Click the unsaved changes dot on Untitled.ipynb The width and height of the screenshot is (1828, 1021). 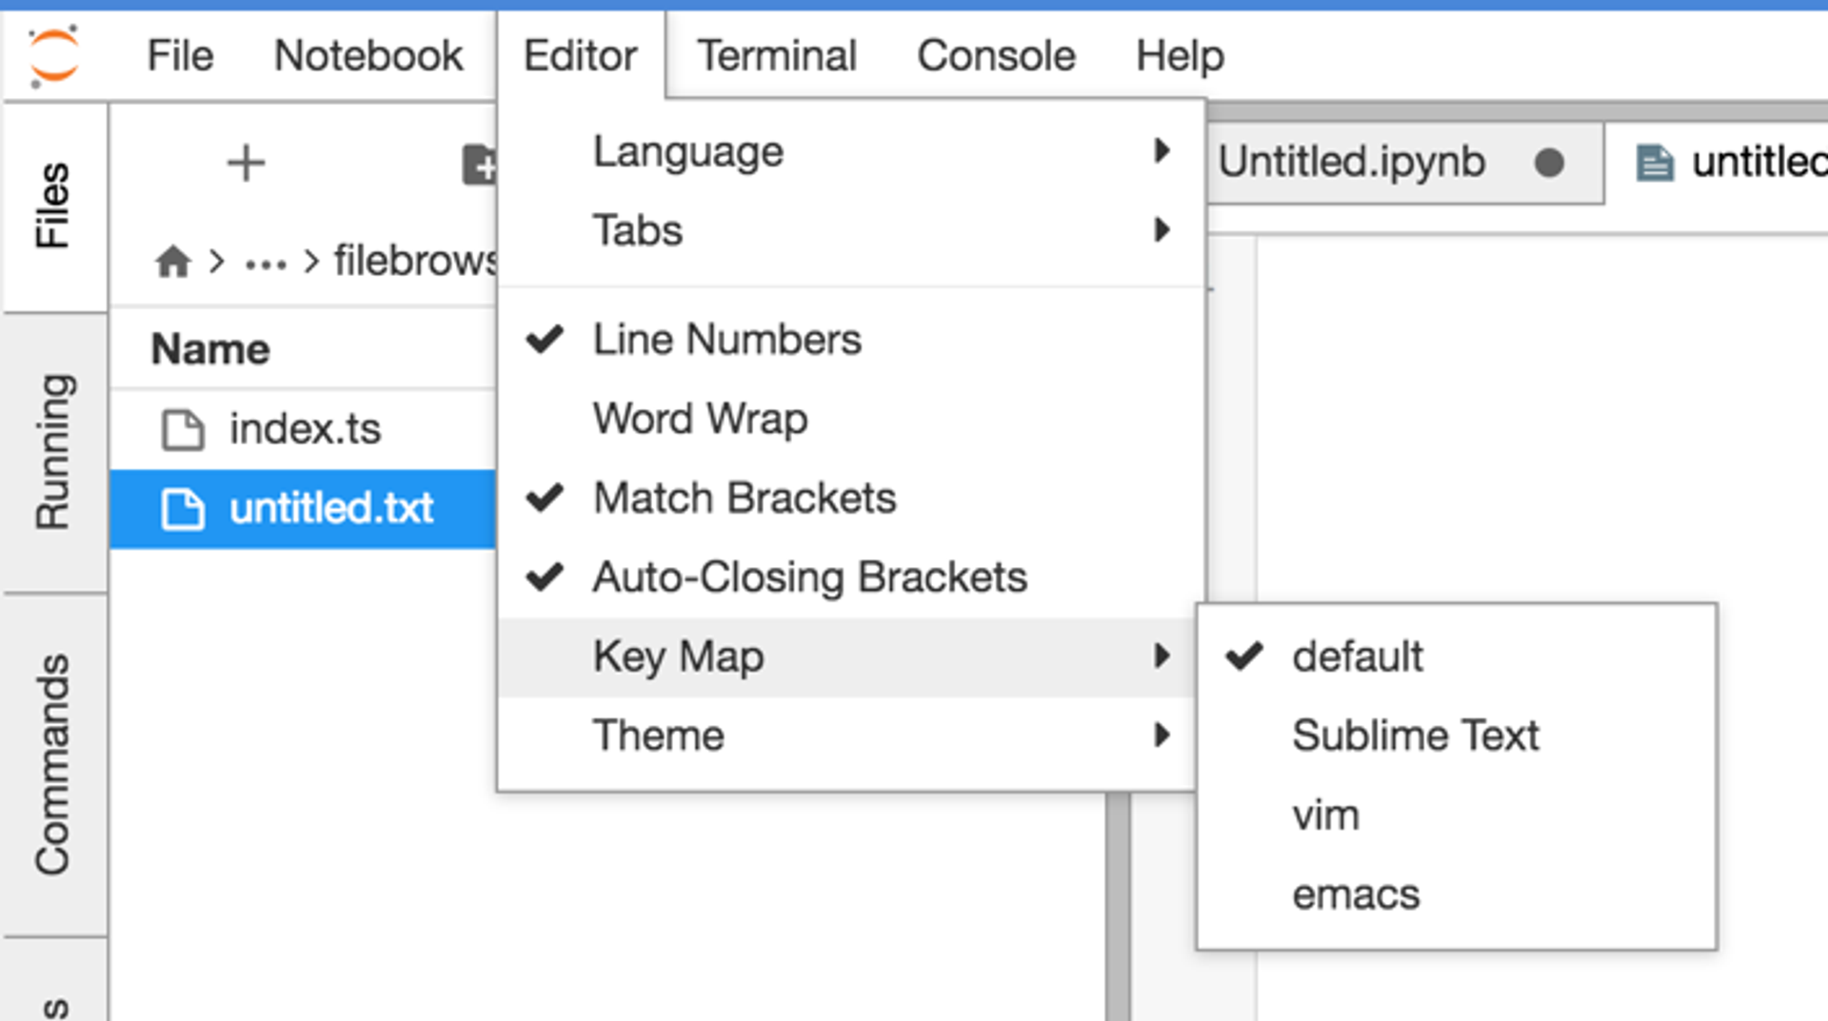pos(1550,163)
